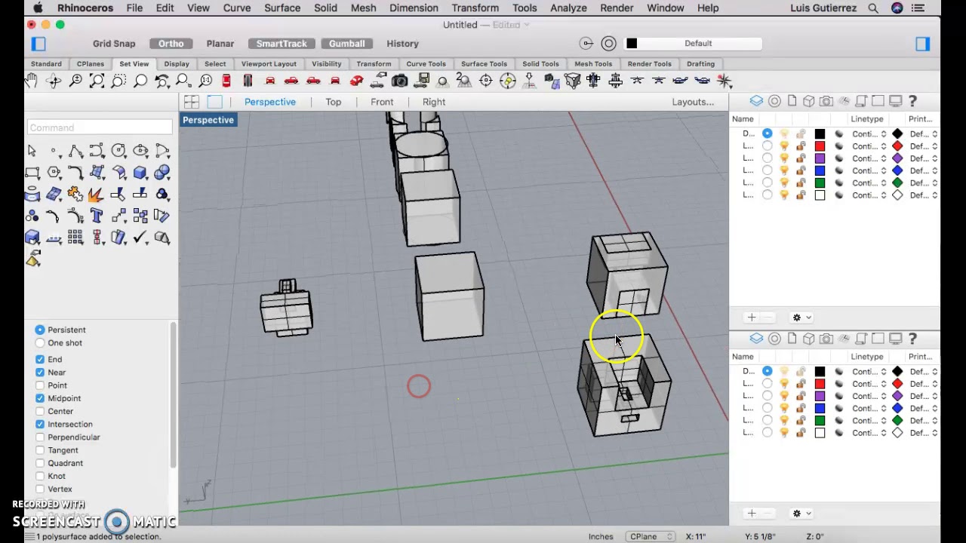Choose the arrow selection tool
The image size is (966, 543).
click(32, 151)
